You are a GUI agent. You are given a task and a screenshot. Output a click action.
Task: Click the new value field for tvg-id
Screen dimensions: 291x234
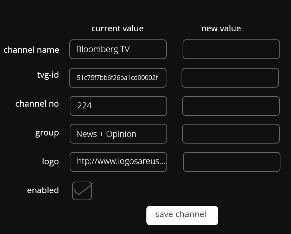(x=231, y=77)
